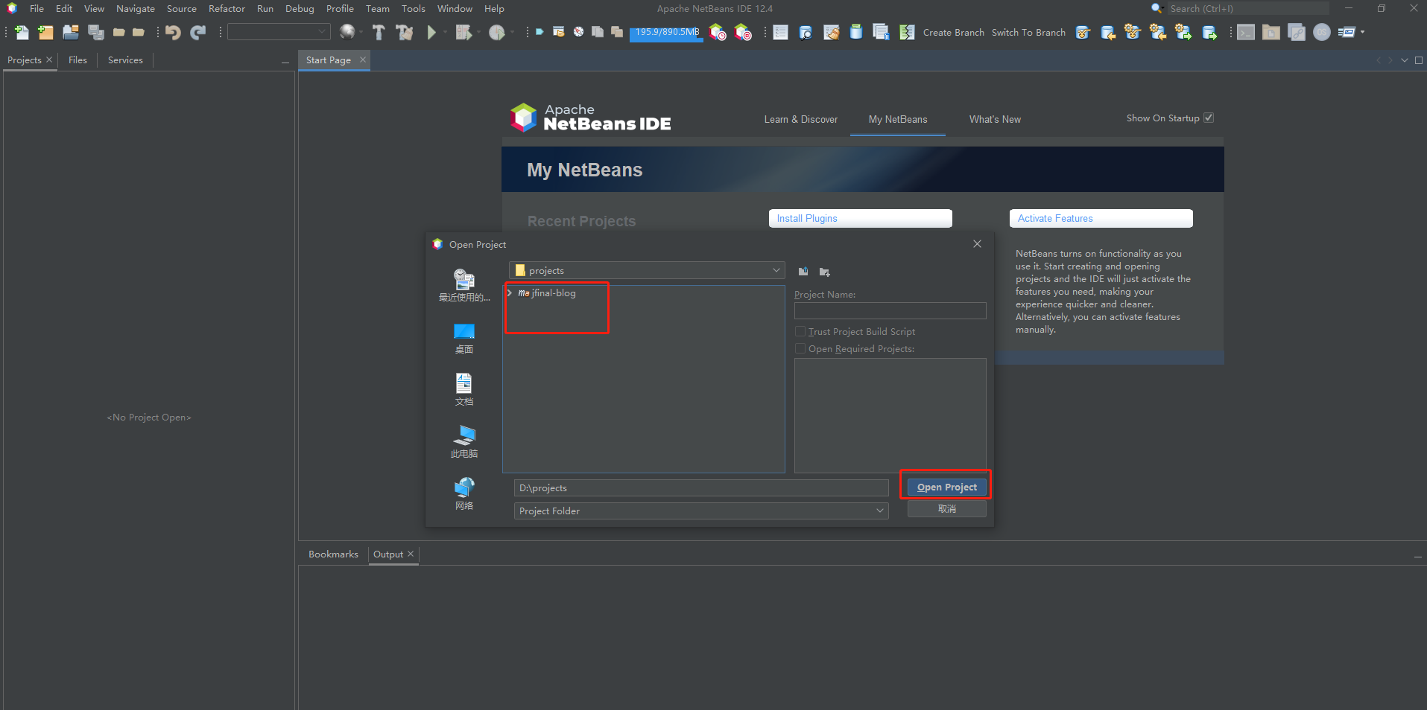Select This PC (此电脑) in dialog sidebar

click(464, 441)
